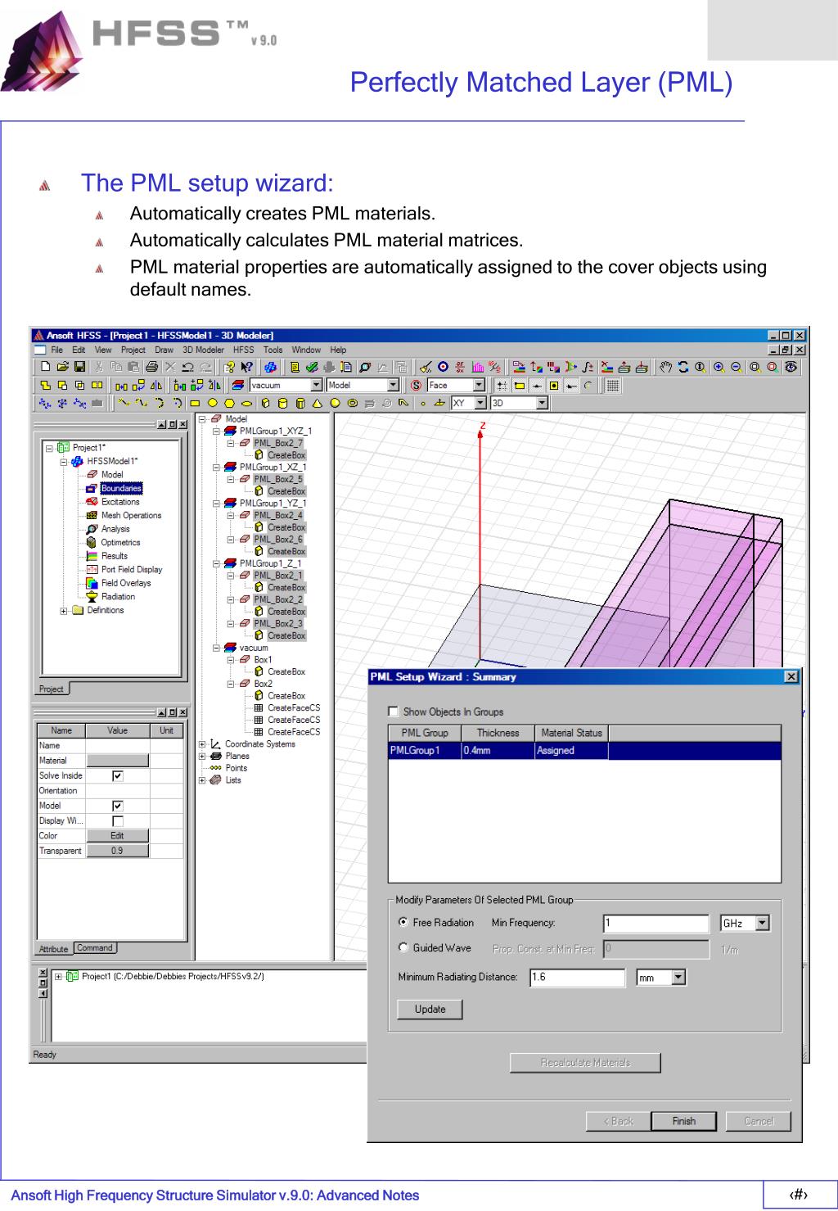Image resolution: width=838 pixels, height=1211 pixels.
Task: Collapse the PMLGroup1_XYZ_1 tree node
Action: (x=216, y=431)
